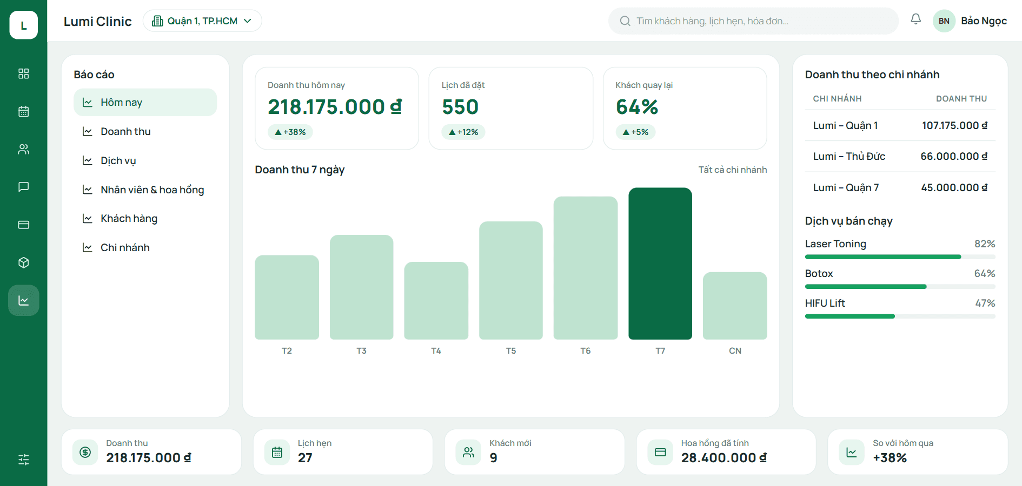Viewport: 1022px width, 486px height.
Task: Click the Lumi – Thủ Đức branch row
Action: click(900, 157)
